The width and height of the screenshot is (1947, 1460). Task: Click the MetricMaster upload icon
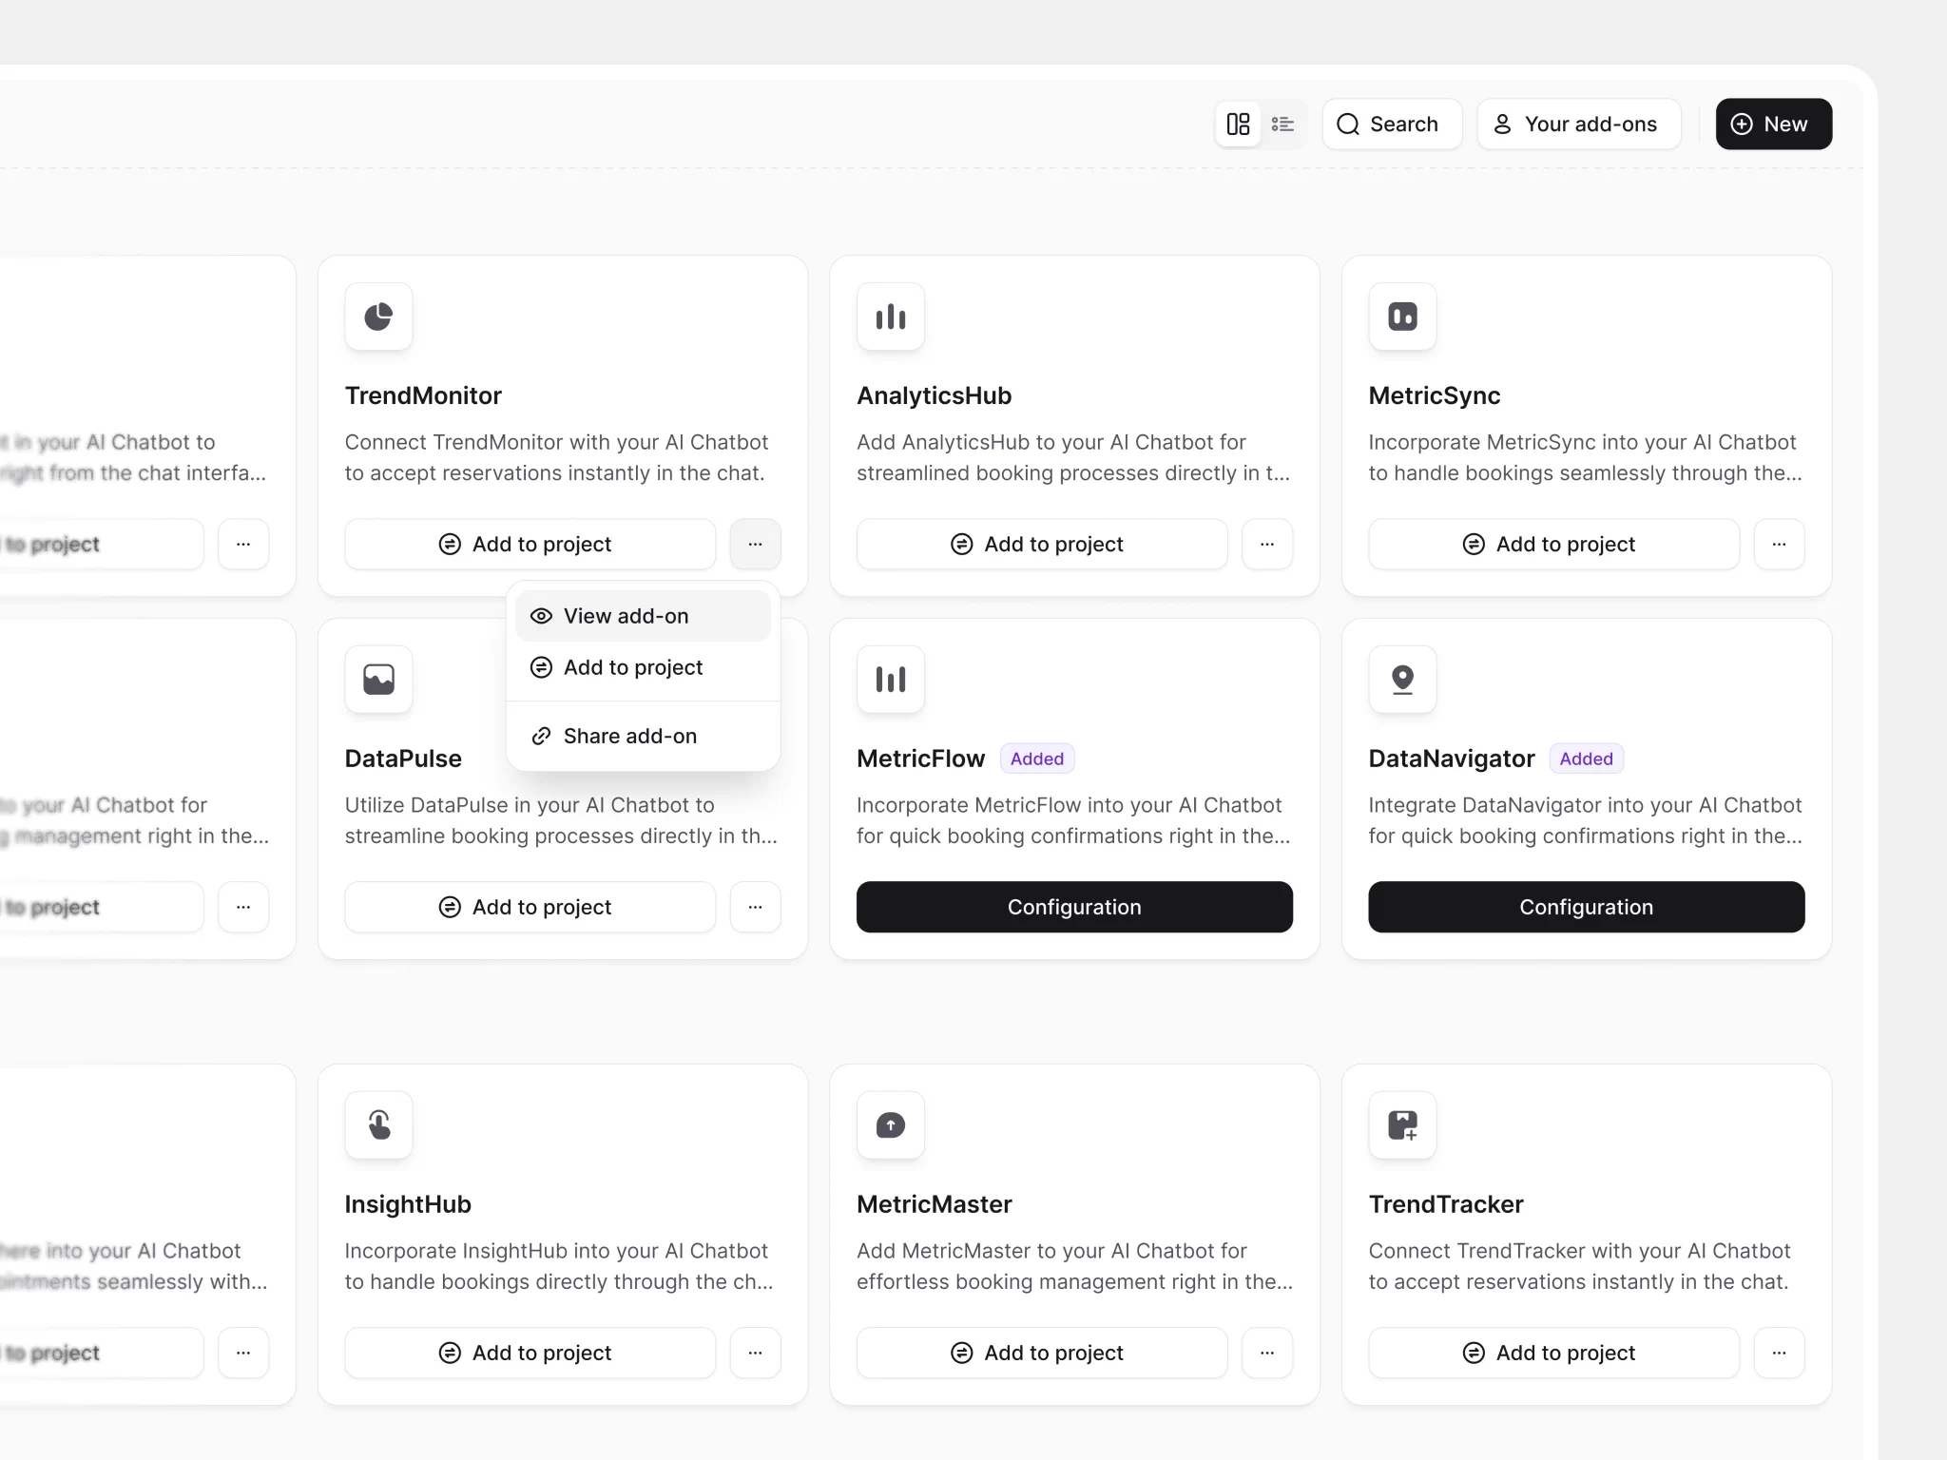(891, 1125)
